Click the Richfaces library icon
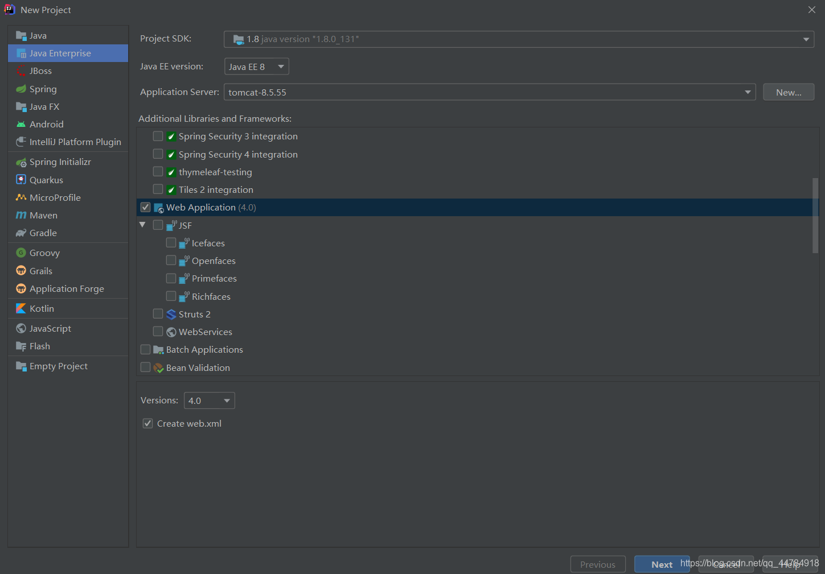 click(184, 297)
